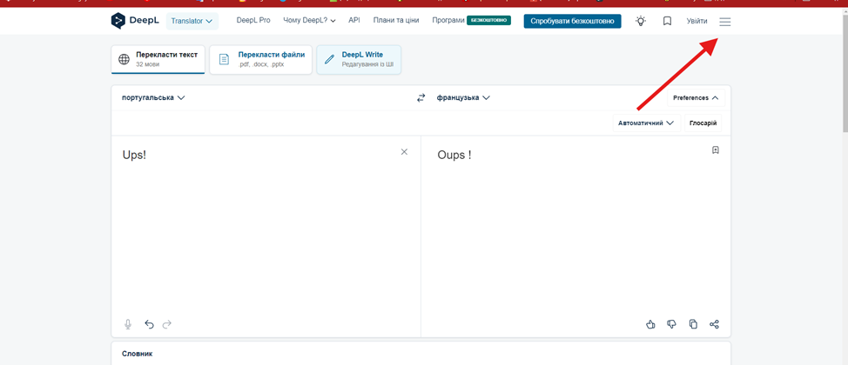Click the translated text Oups !

(x=454, y=155)
